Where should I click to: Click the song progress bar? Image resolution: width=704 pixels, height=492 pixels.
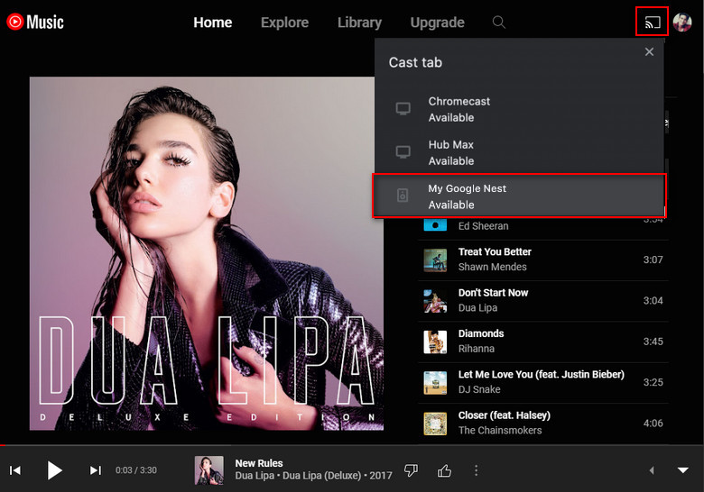(352, 445)
